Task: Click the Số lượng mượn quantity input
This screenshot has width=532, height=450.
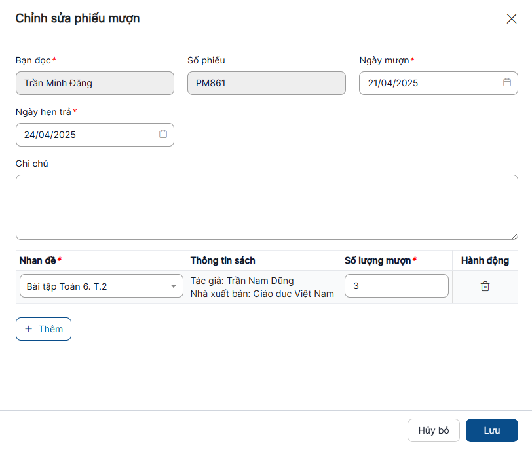Action: [x=396, y=286]
